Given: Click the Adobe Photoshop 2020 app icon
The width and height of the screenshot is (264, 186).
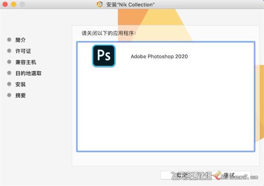Looking at the screenshot, I should click(103, 56).
